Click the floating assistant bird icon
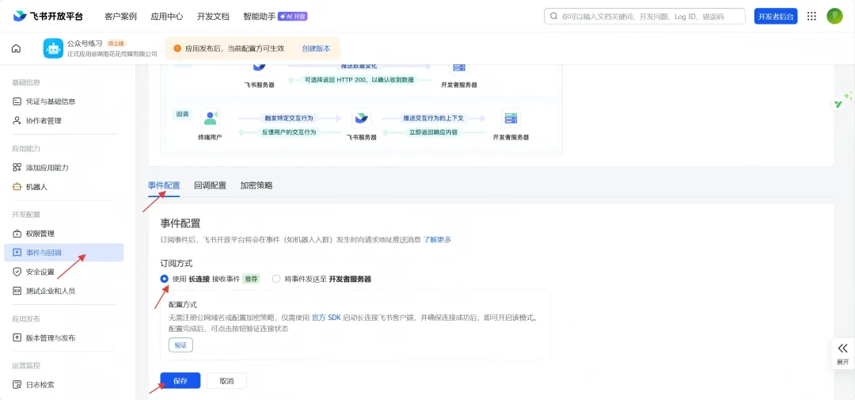The image size is (855, 400). pos(838,104)
